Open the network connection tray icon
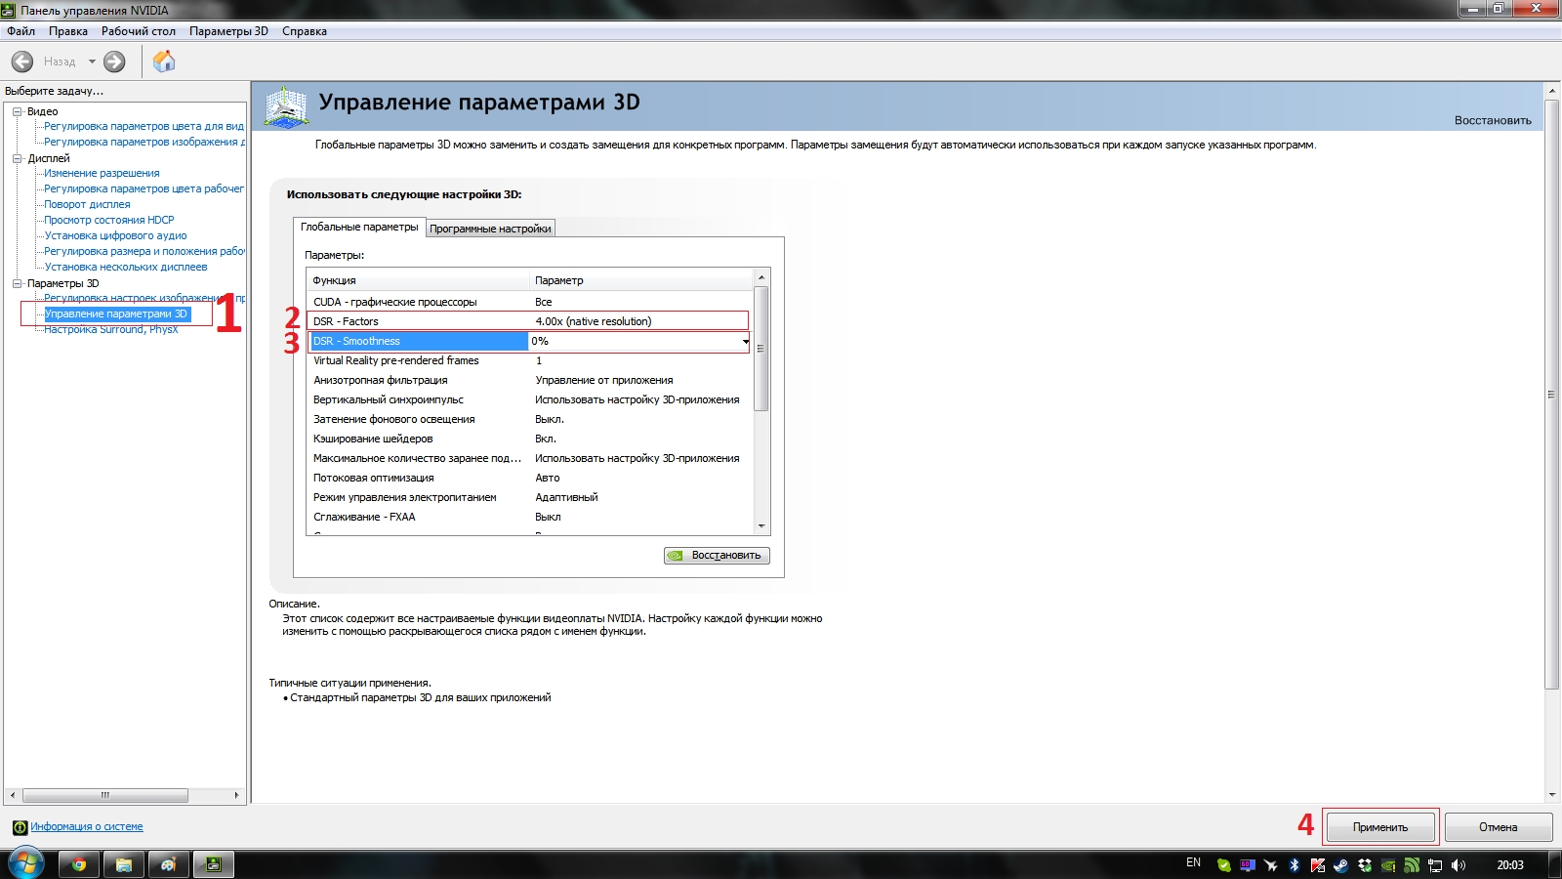 1435,865
